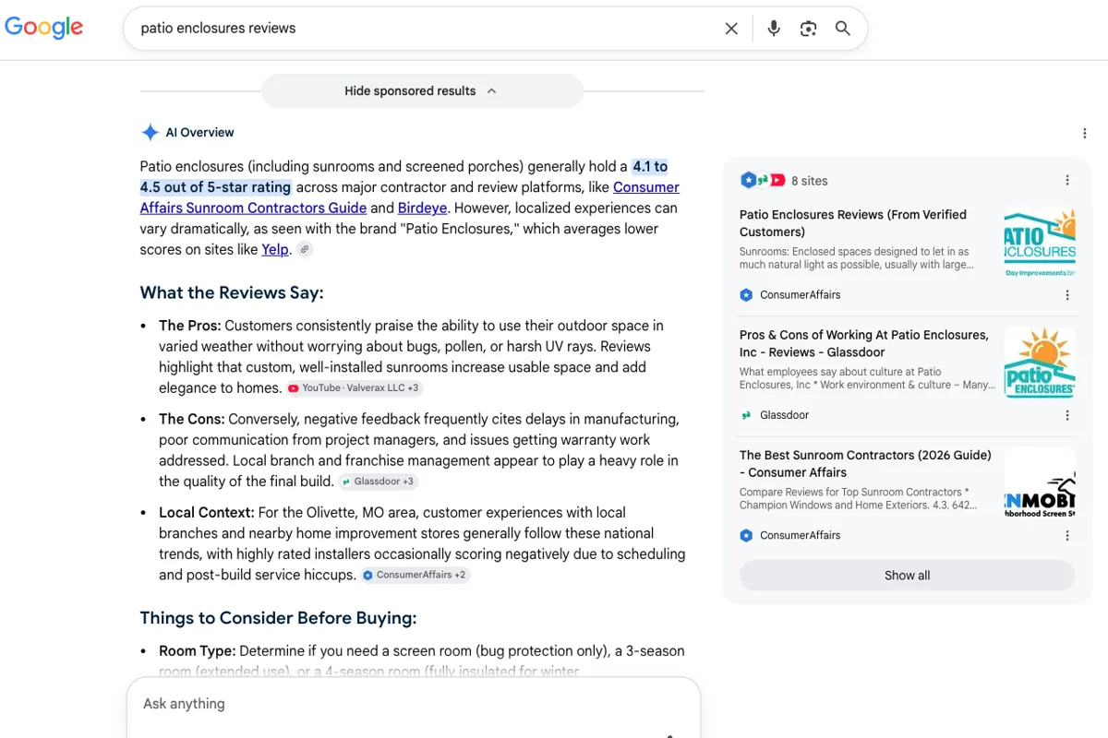The height and width of the screenshot is (738, 1108).
Task: Open Glassdoor +3 source chip
Action: click(379, 482)
